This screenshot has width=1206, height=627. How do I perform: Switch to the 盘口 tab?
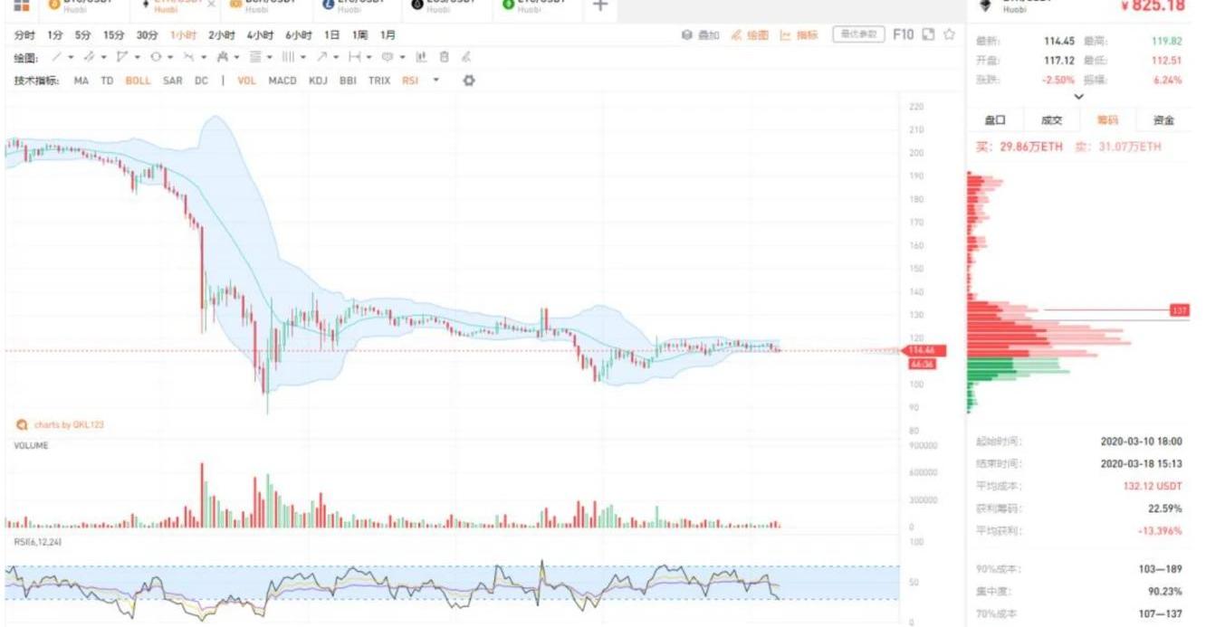point(995,120)
